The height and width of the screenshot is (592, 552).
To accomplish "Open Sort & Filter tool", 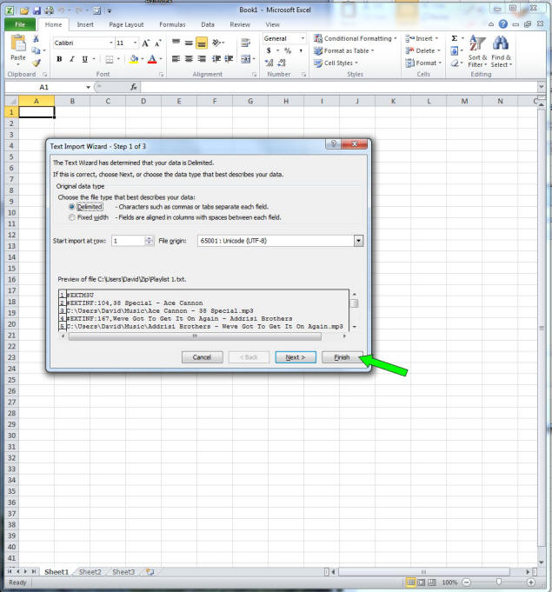I will point(477,51).
